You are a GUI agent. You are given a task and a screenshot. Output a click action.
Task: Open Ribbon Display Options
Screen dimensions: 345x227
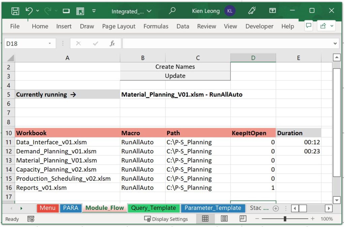tap(272, 10)
